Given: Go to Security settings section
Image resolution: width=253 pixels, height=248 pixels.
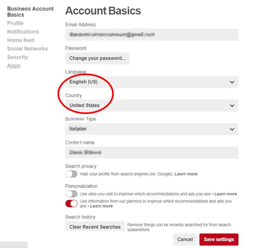Looking at the screenshot, I should (18, 57).
